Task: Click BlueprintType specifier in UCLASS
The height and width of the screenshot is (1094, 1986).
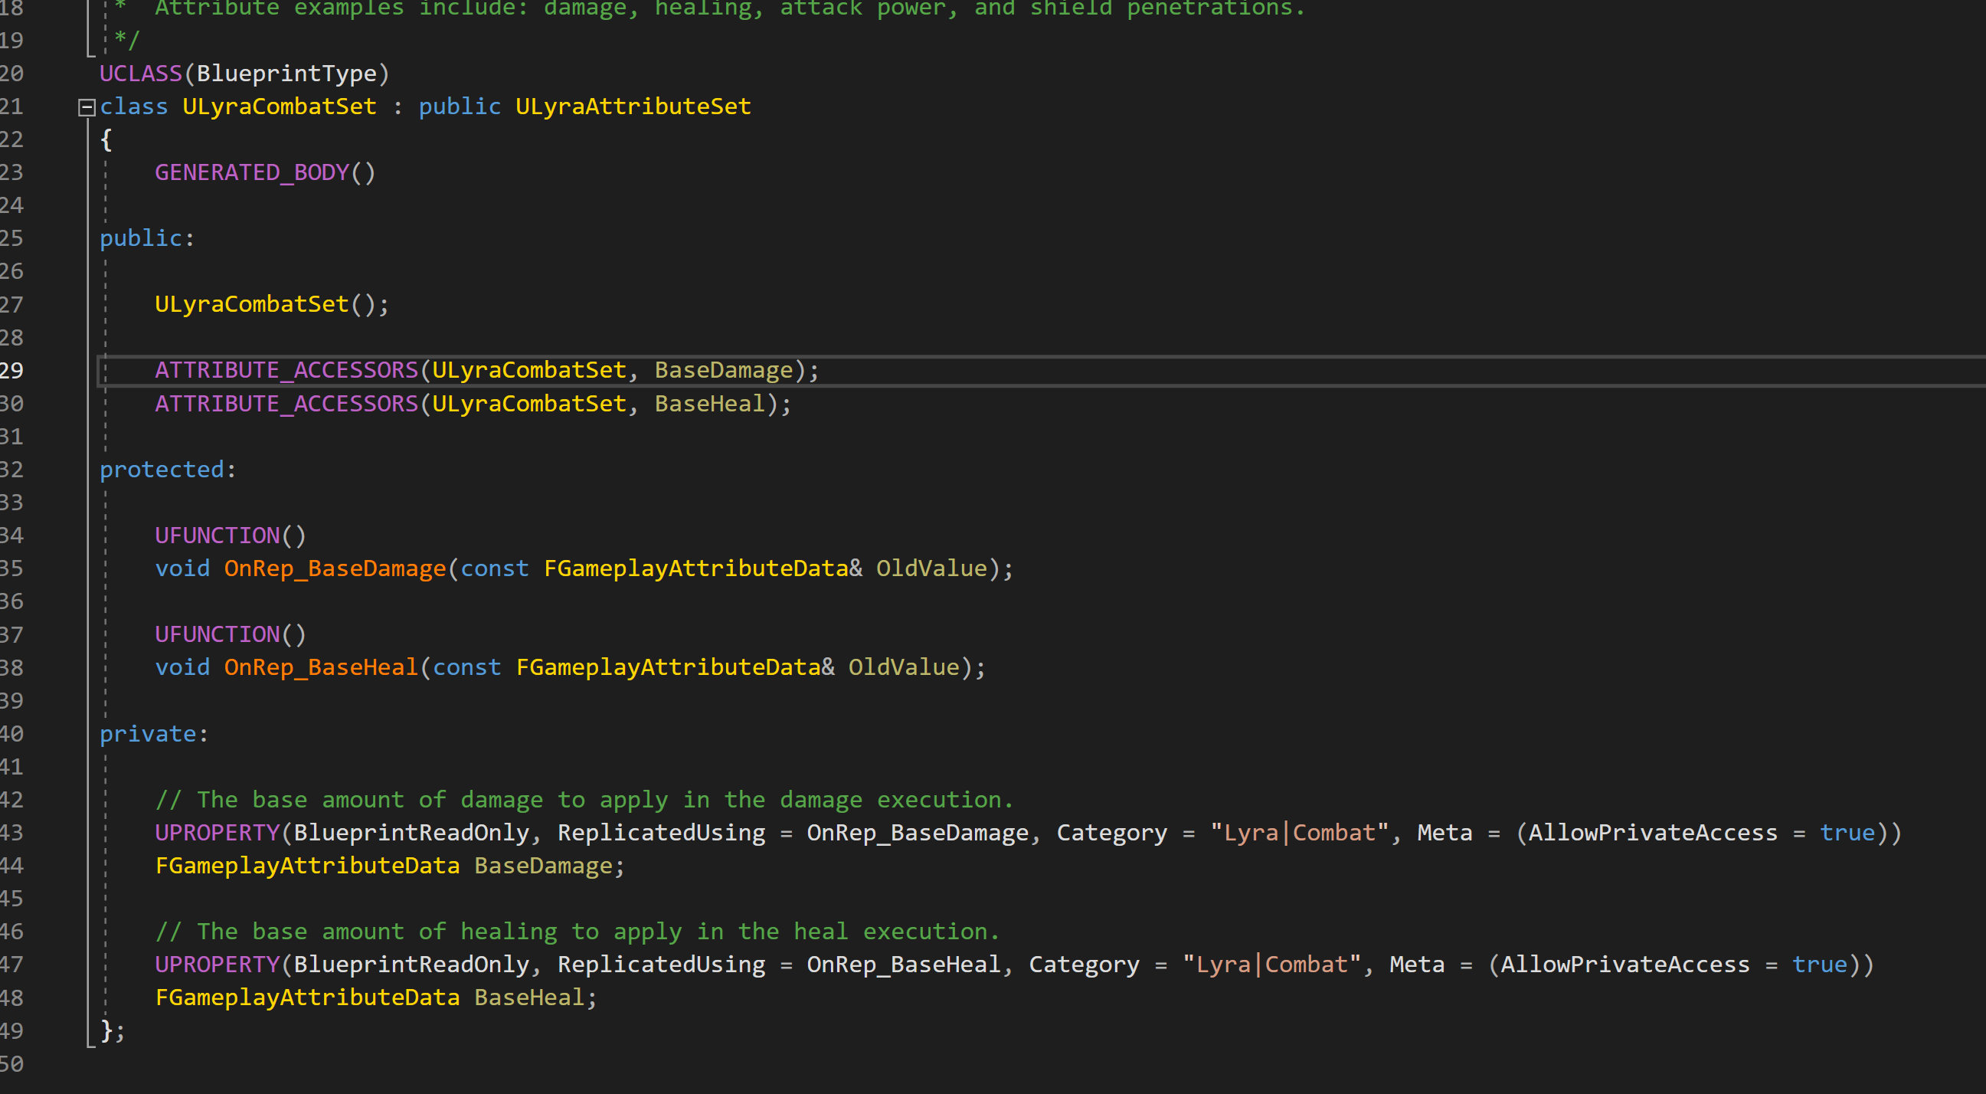Action: (x=286, y=74)
